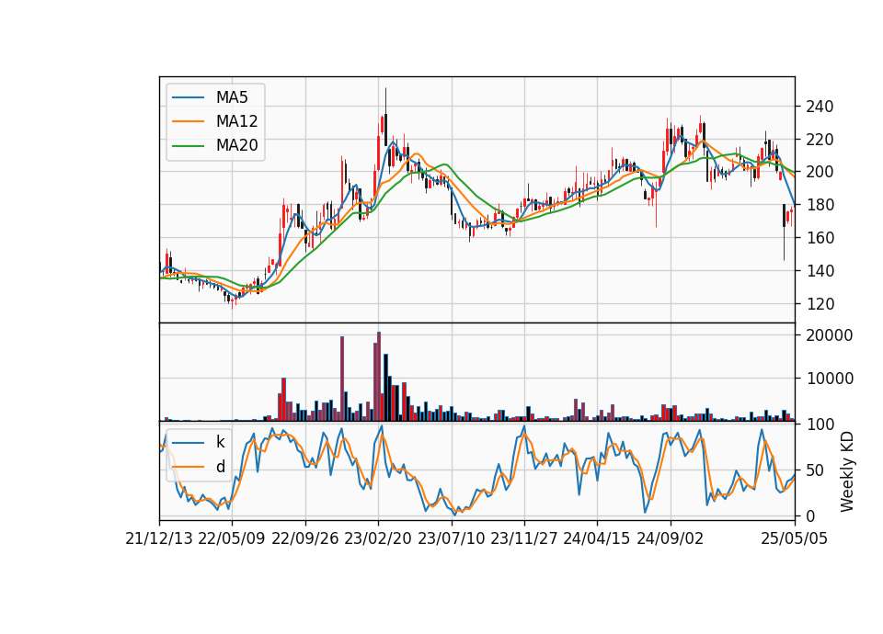Click the green MA20 legend line sample
The width and height of the screenshot is (883, 634).
tap(188, 145)
